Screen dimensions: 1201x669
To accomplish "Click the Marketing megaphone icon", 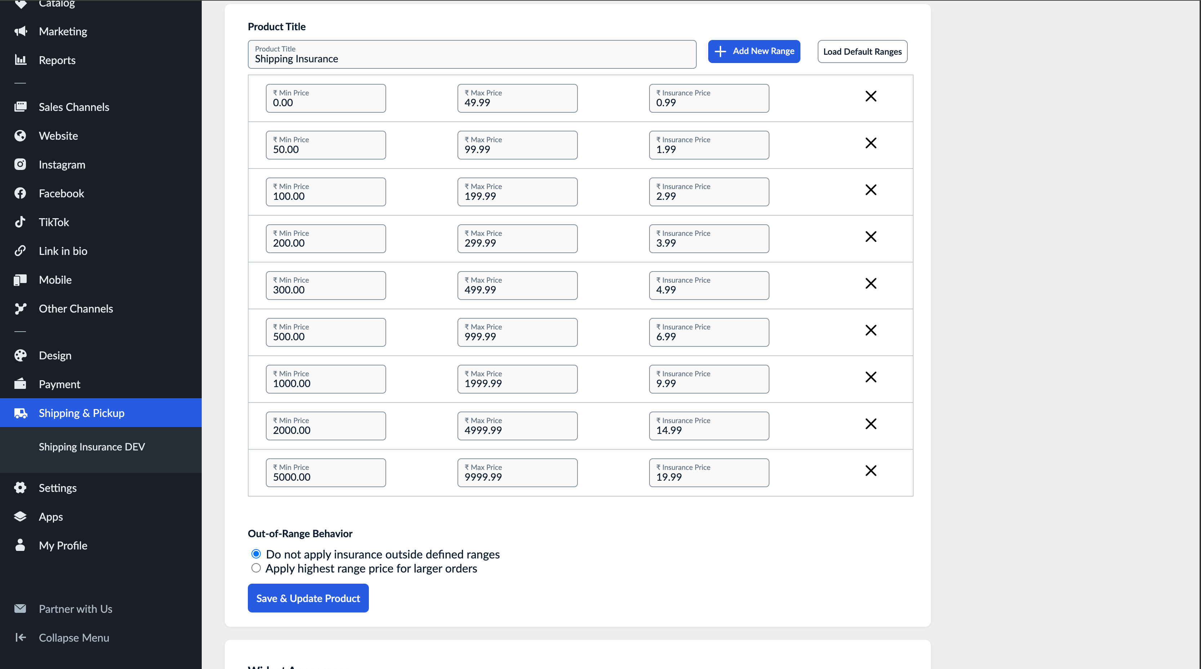I will click(21, 31).
